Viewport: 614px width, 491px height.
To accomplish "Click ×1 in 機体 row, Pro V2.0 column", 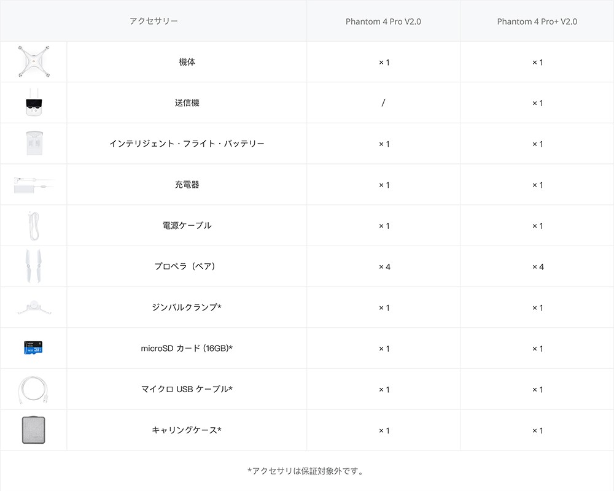I will [384, 62].
